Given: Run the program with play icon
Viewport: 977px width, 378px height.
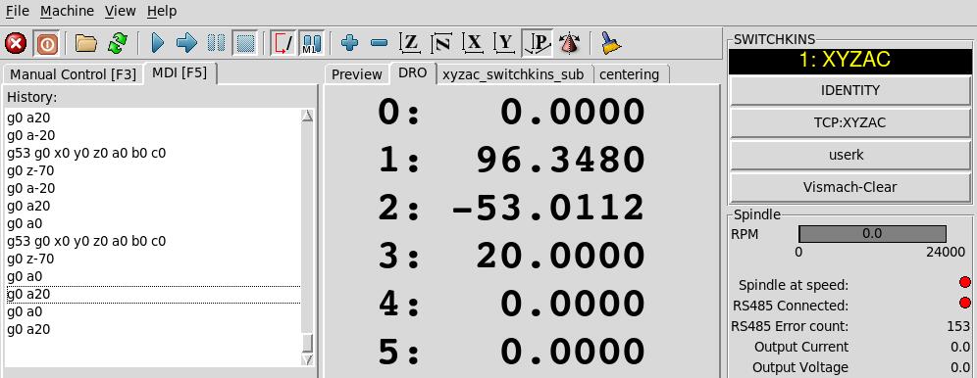Looking at the screenshot, I should click(x=158, y=43).
